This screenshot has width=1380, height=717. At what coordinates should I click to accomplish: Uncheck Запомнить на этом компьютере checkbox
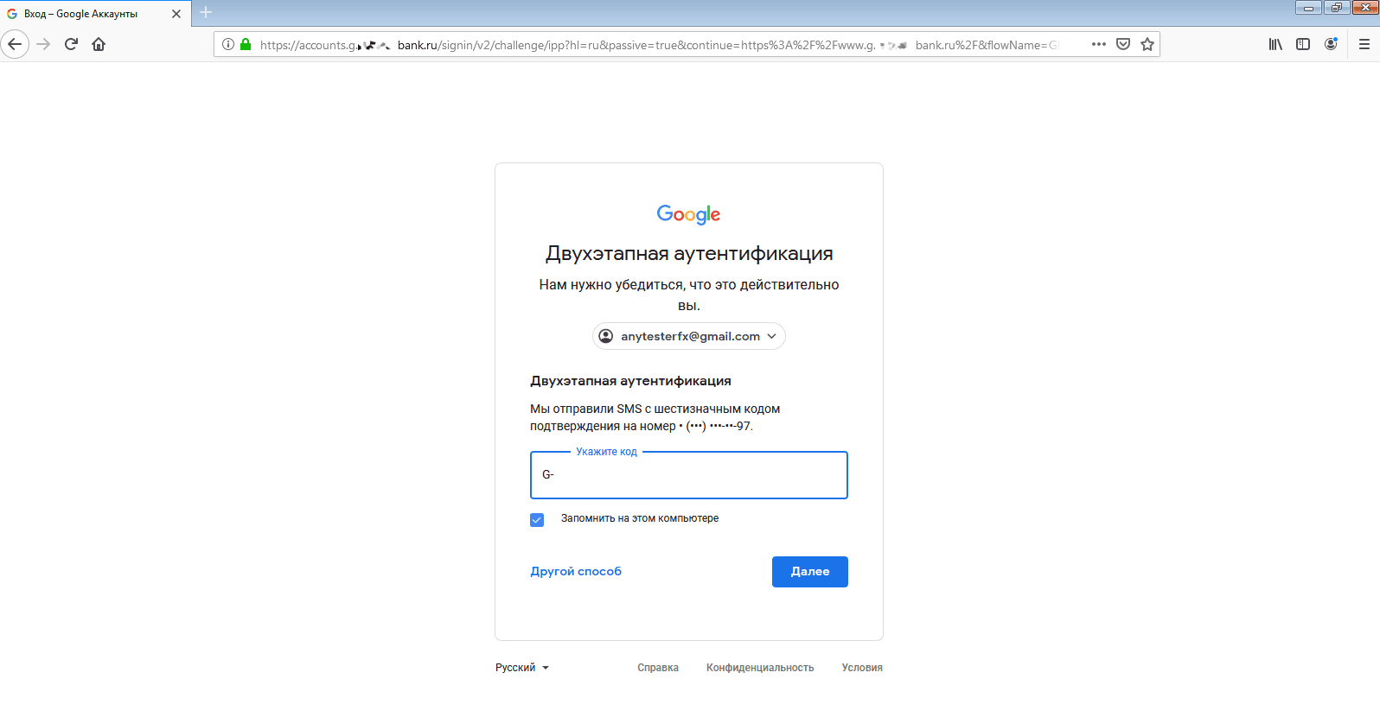(x=537, y=519)
